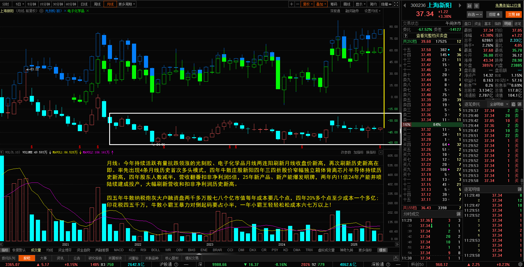Open status bar settings gear
The height and width of the screenshot is (267, 524).
tap(520, 264)
